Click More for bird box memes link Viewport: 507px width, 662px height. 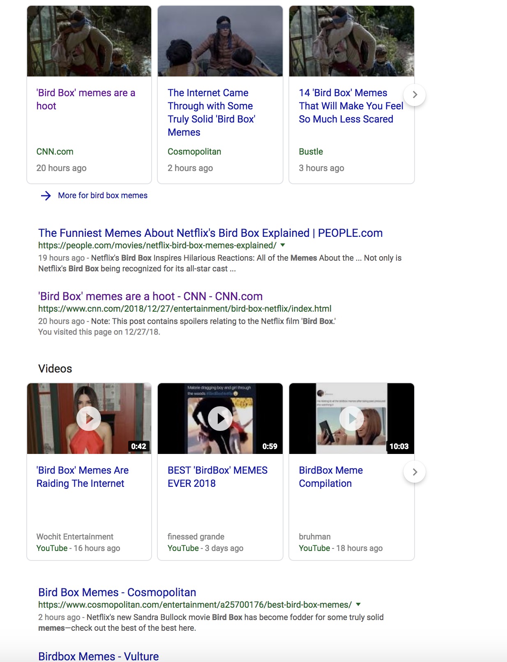coord(103,196)
